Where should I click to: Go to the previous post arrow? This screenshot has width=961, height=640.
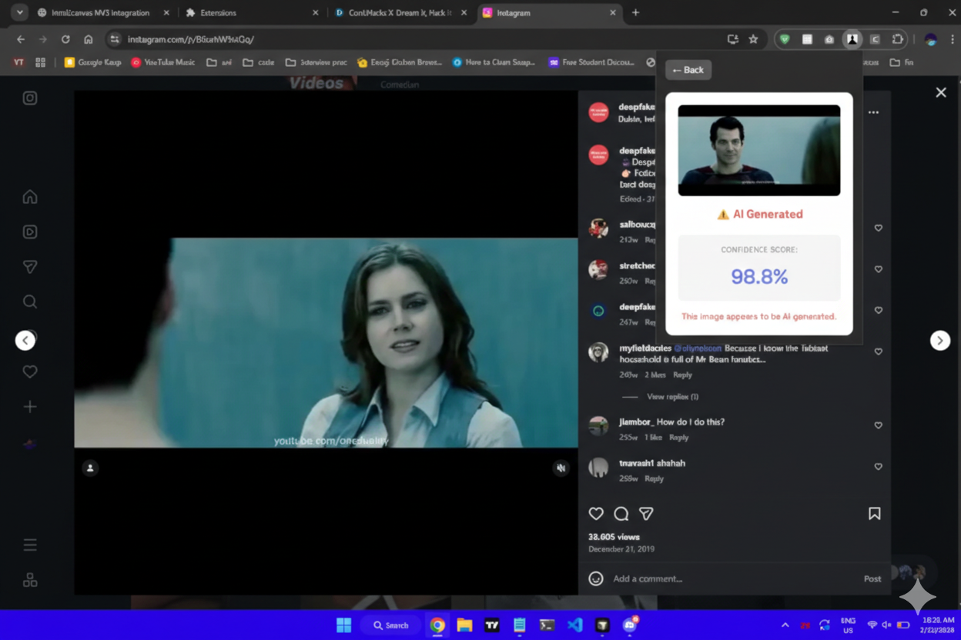[25, 340]
